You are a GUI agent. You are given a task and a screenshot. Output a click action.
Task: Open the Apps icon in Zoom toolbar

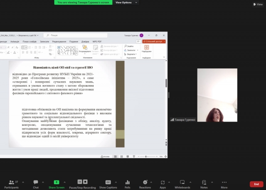click(163, 182)
